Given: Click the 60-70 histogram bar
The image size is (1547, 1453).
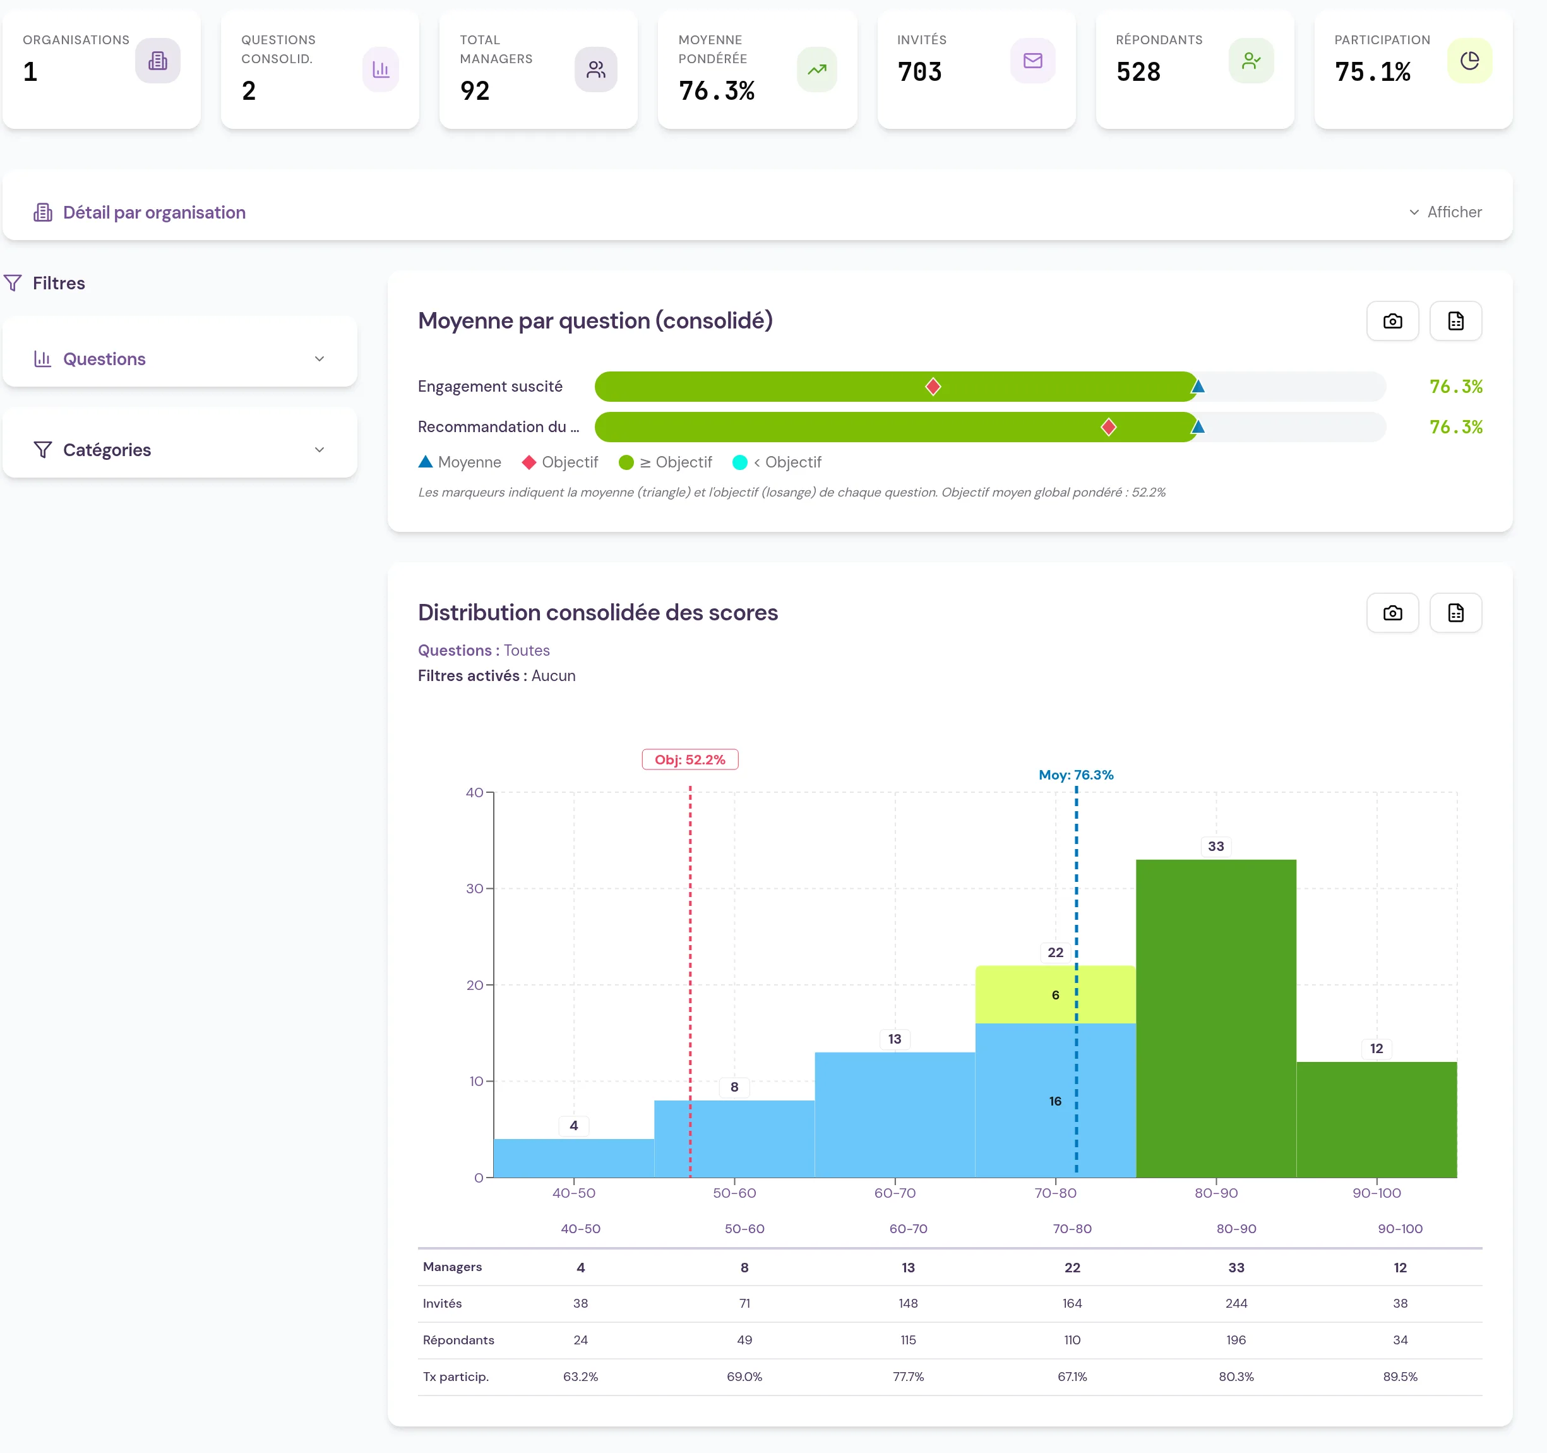Looking at the screenshot, I should click(895, 1115).
